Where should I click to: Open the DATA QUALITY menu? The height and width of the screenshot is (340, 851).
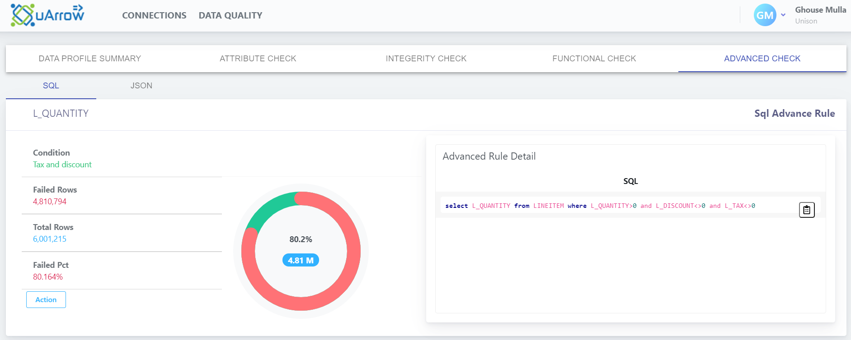tap(230, 15)
